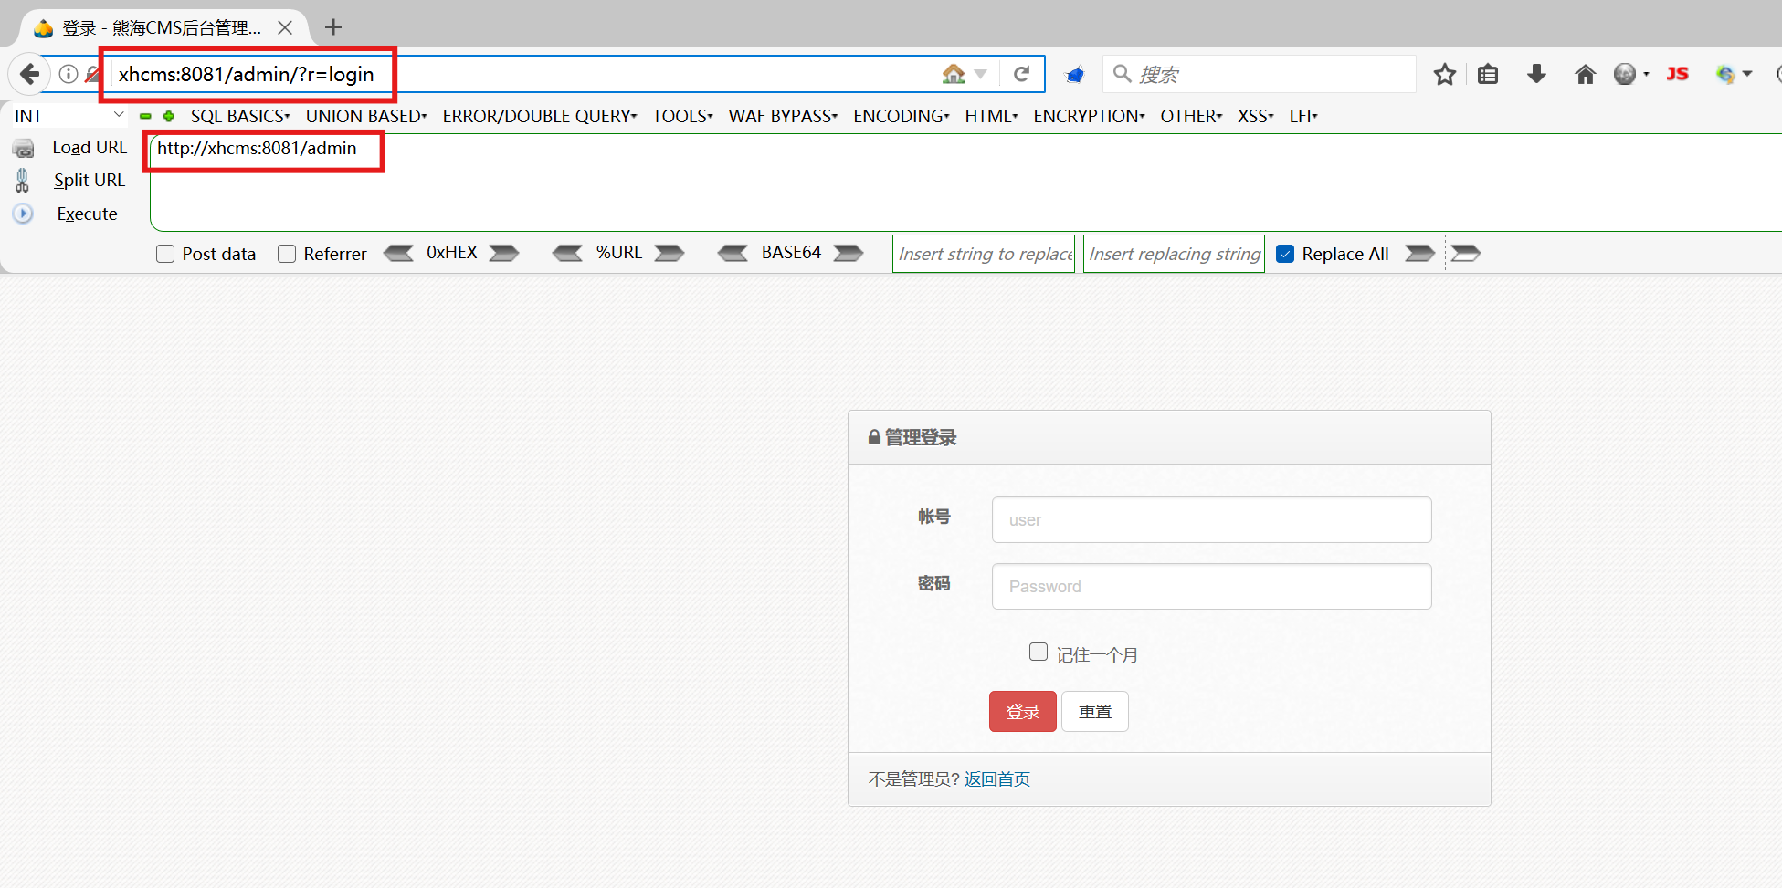This screenshot has height=888, width=1782.
Task: Click the 重置 reset button
Action: [x=1095, y=711]
